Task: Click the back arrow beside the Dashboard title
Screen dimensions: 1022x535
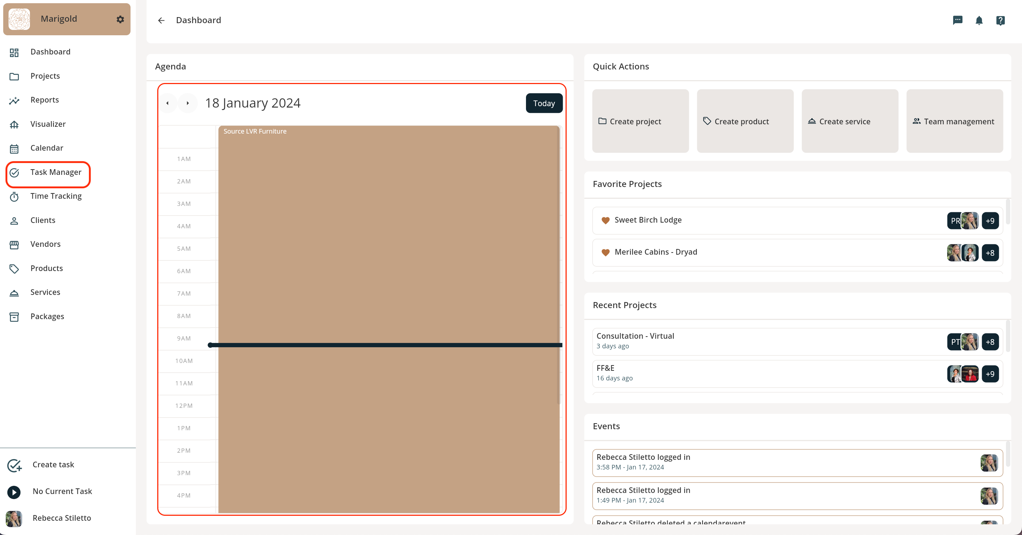Action: 161,20
